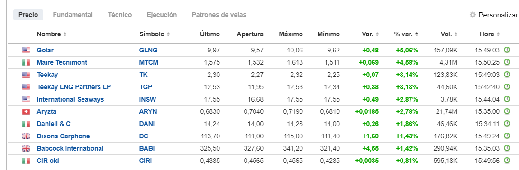Sort table by Nombre column arrows

pyautogui.click(x=65, y=34)
